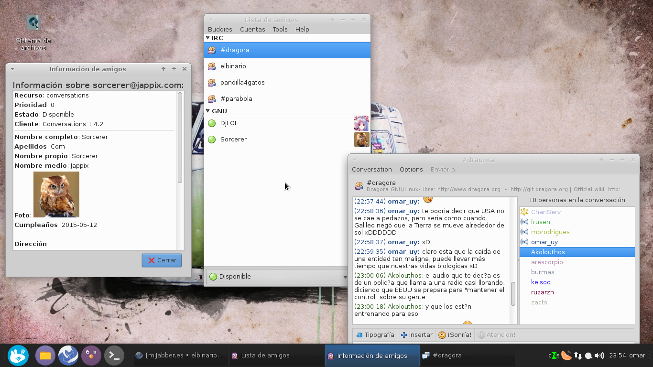Click the green keyboard layout tray indicator
Image resolution: width=653 pixels, height=367 pixels.
click(x=554, y=356)
